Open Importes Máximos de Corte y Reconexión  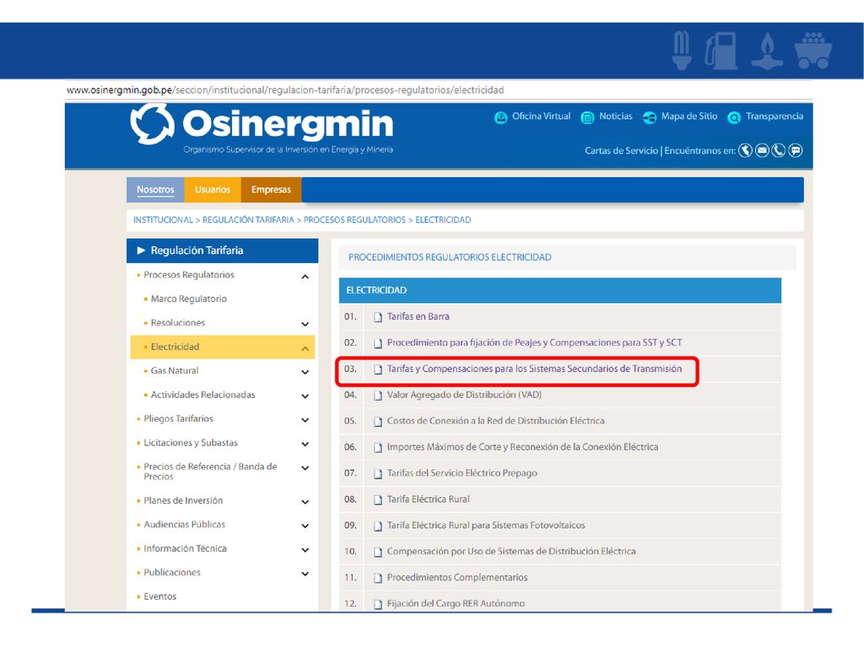pyautogui.click(x=522, y=447)
